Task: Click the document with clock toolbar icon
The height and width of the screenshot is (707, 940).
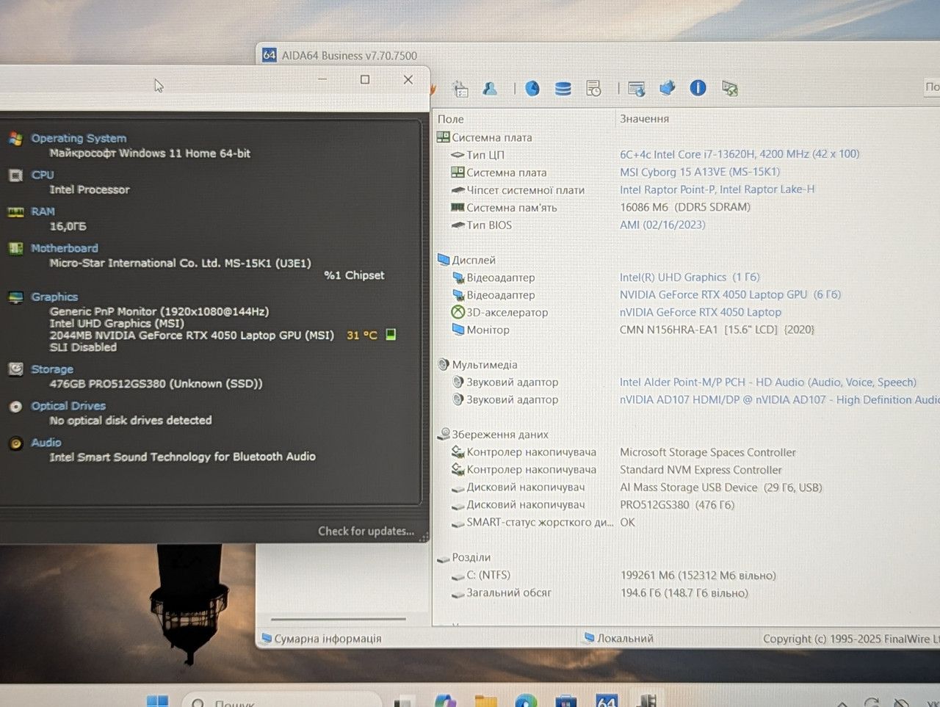Action: 593,89
